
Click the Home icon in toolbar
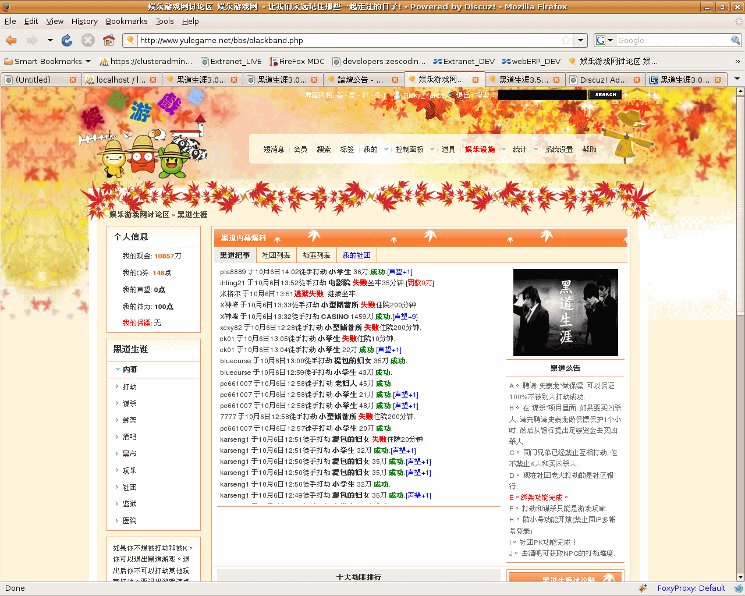(108, 40)
